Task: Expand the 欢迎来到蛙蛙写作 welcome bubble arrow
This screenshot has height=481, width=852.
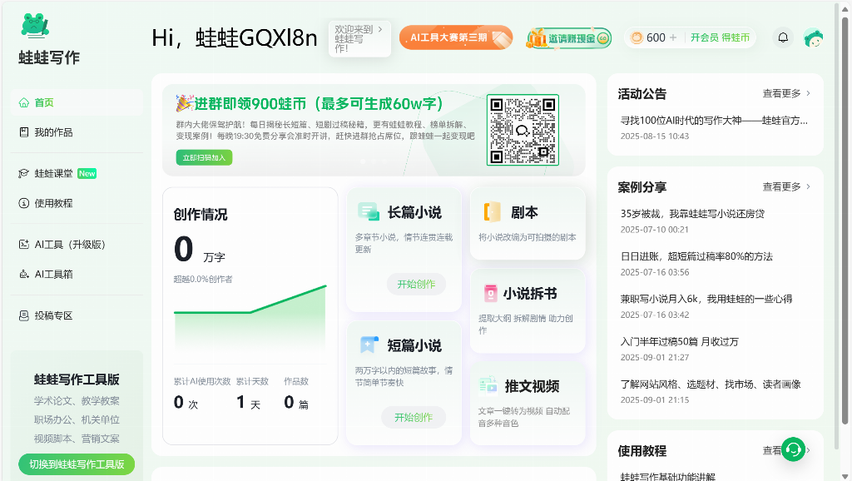Action: [380, 29]
